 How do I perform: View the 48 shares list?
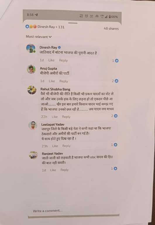(x=111, y=28)
